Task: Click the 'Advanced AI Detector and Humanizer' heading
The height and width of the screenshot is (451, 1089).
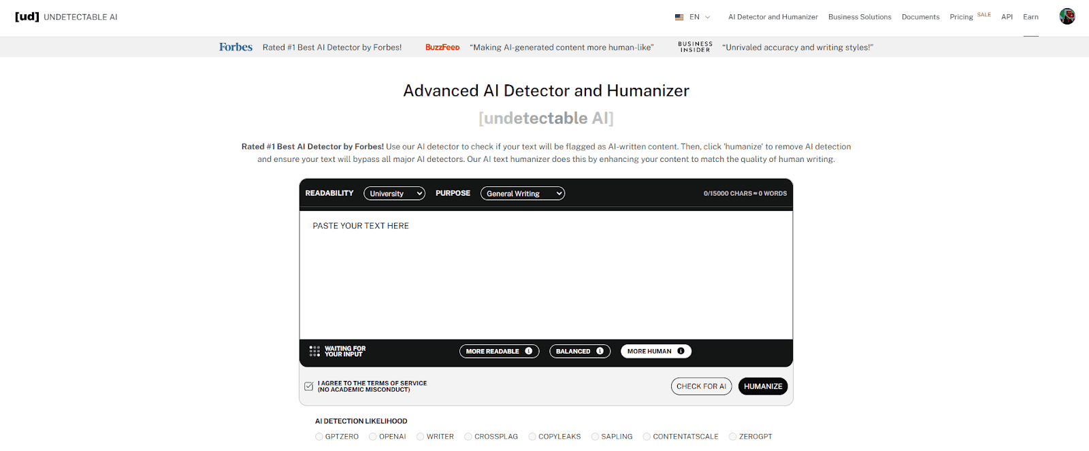Action: 546,90
